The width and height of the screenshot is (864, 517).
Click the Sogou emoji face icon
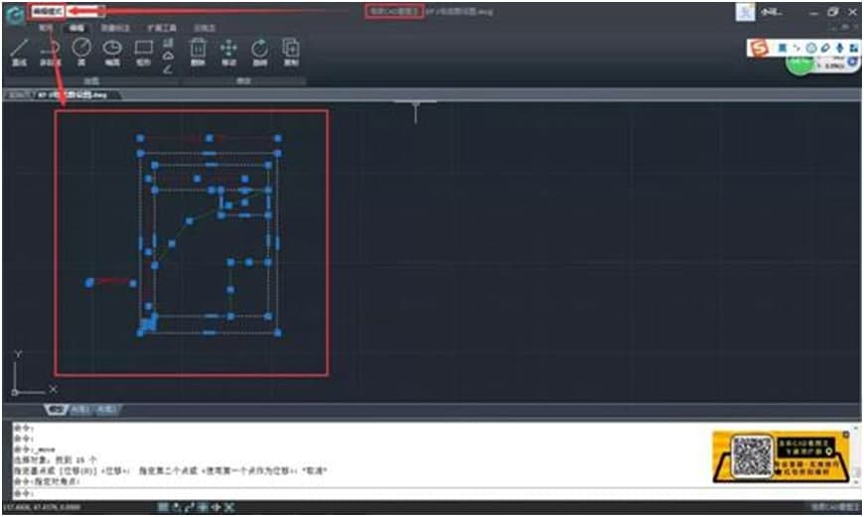811,48
